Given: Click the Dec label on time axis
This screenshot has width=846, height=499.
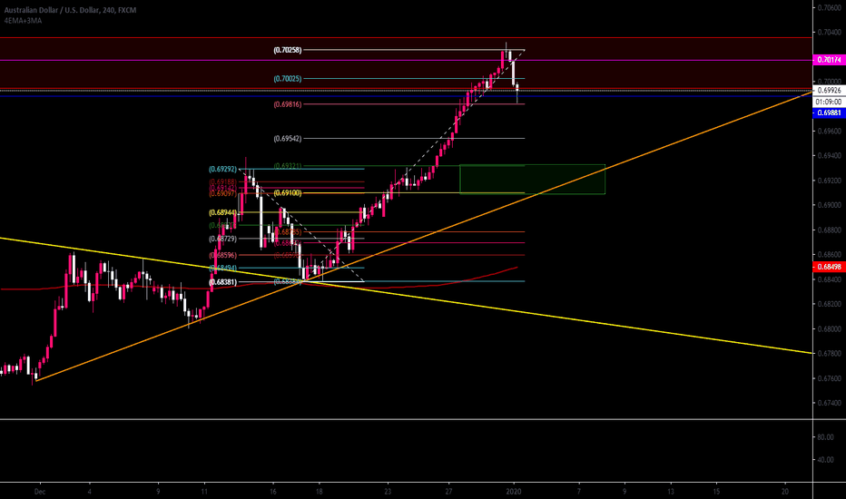Looking at the screenshot, I should pos(39,492).
